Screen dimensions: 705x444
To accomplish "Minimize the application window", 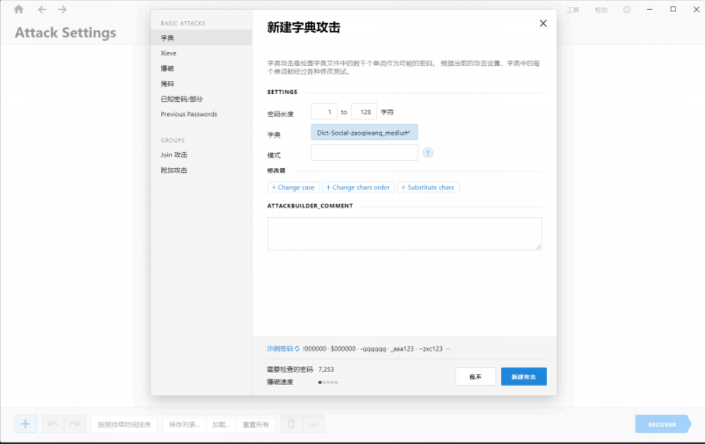I will (649, 9).
